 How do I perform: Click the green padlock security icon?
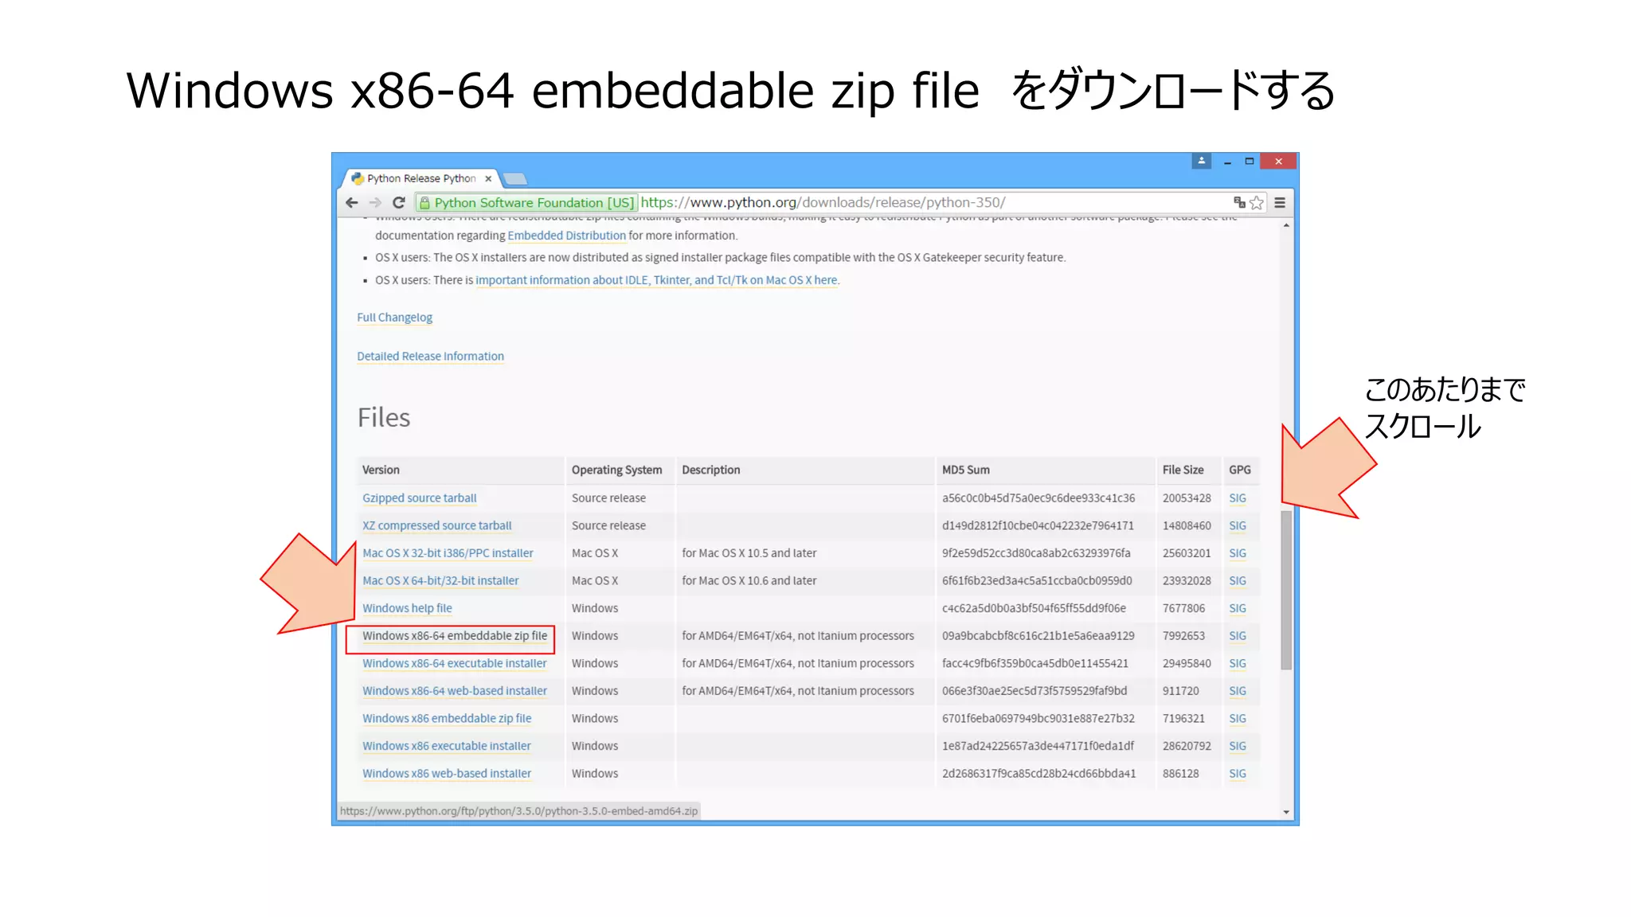424,203
